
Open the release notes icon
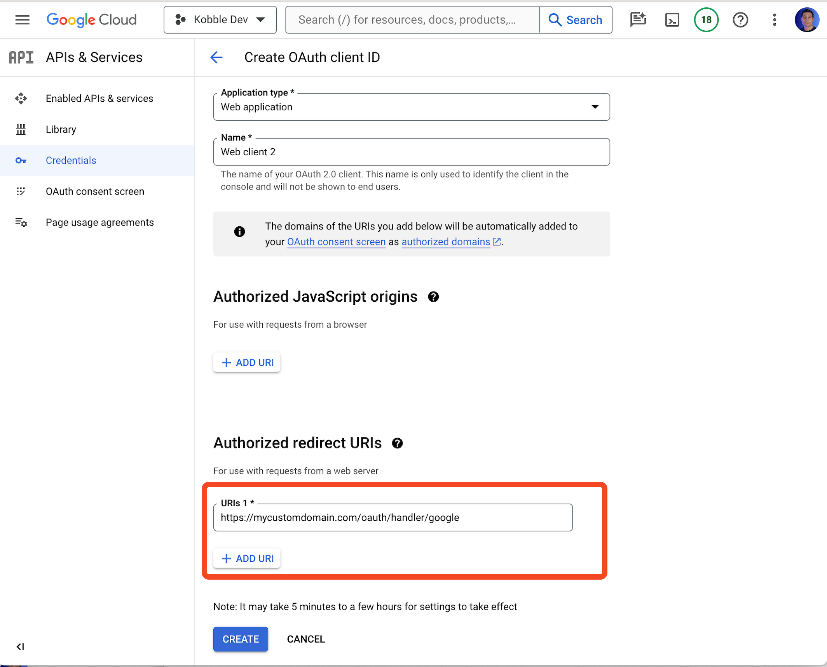click(x=638, y=19)
